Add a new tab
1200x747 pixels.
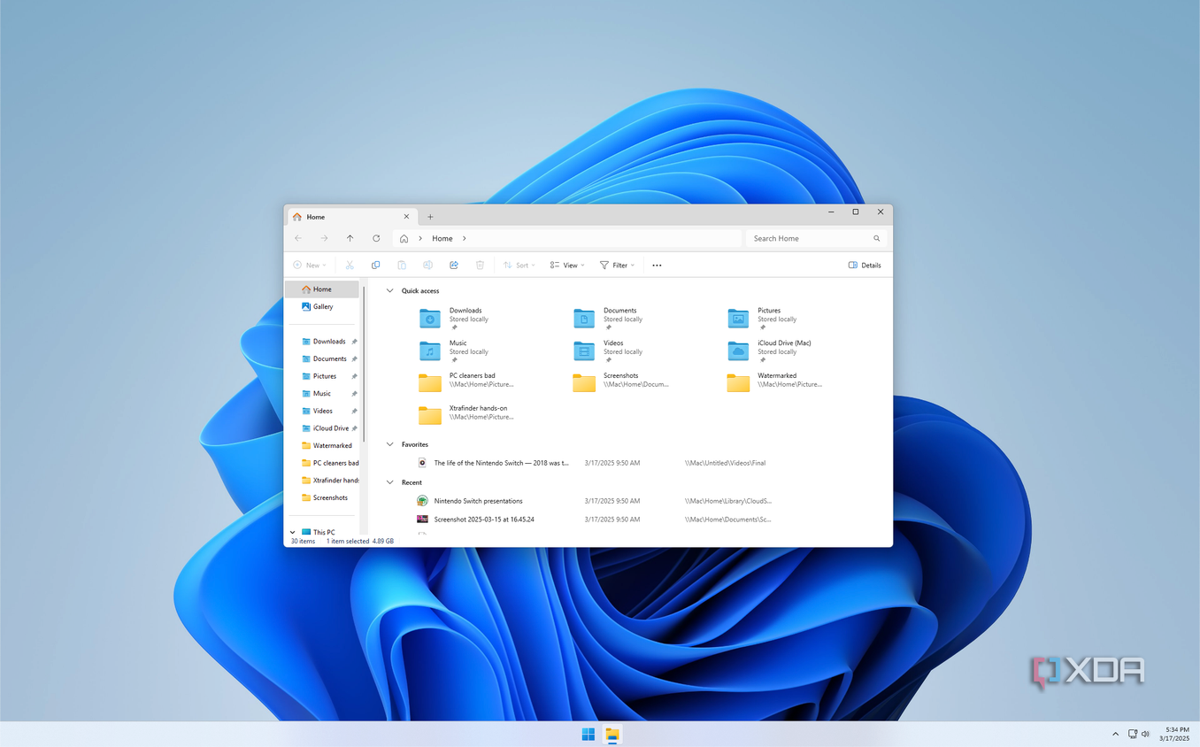coord(430,217)
